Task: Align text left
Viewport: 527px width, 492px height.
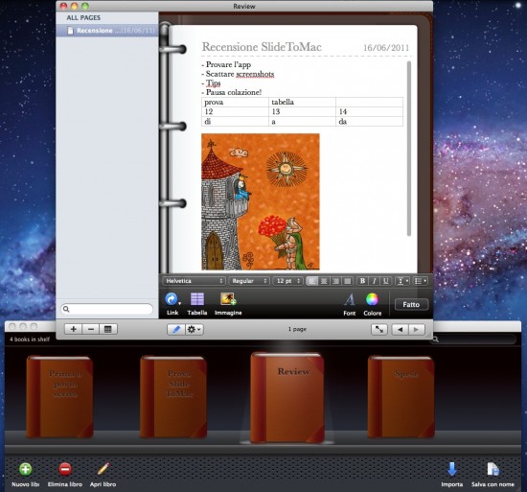Action: coord(312,281)
